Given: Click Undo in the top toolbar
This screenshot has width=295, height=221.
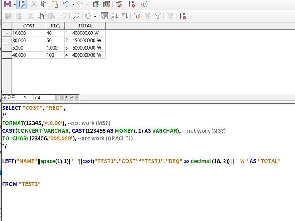Looking at the screenshot, I should tap(66, 4).
